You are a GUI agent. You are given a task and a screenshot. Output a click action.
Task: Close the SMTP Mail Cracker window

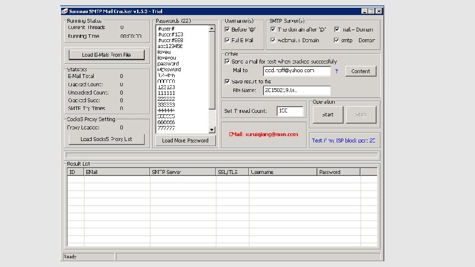379,11
